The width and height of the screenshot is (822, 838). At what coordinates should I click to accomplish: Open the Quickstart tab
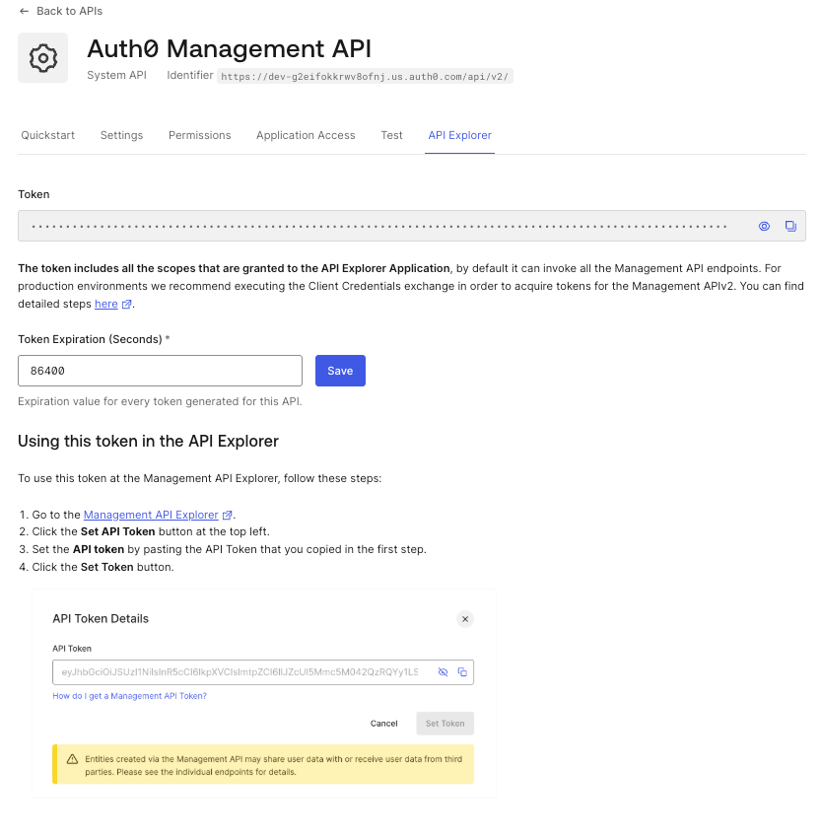[x=48, y=135]
